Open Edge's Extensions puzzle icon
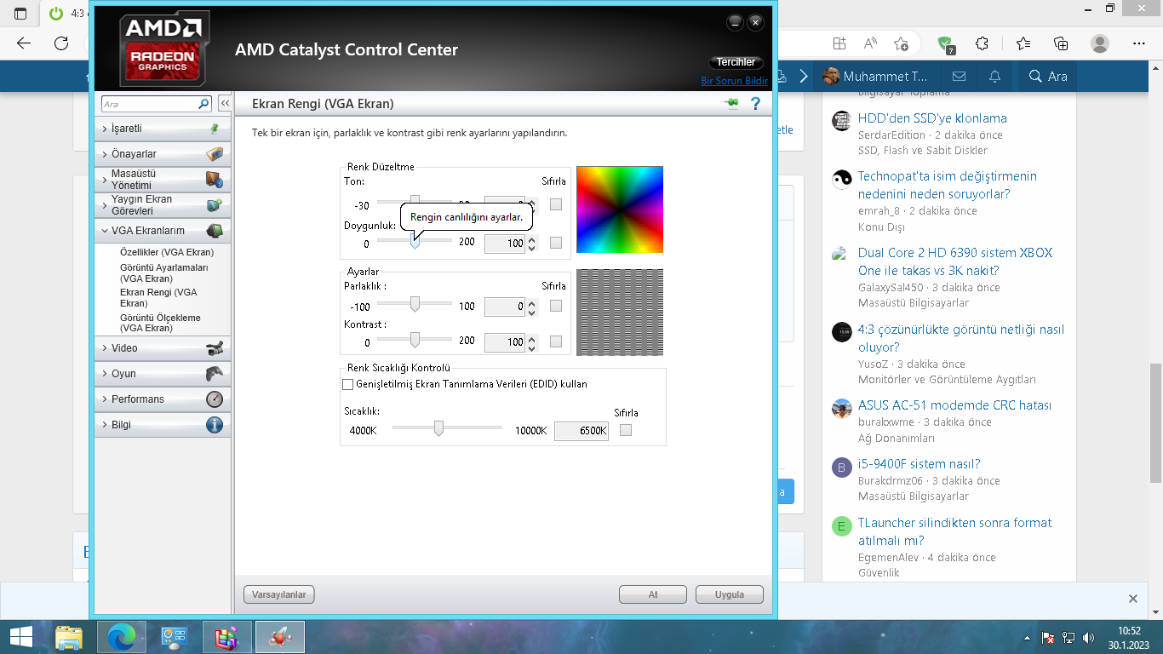The image size is (1163, 654). (x=982, y=43)
